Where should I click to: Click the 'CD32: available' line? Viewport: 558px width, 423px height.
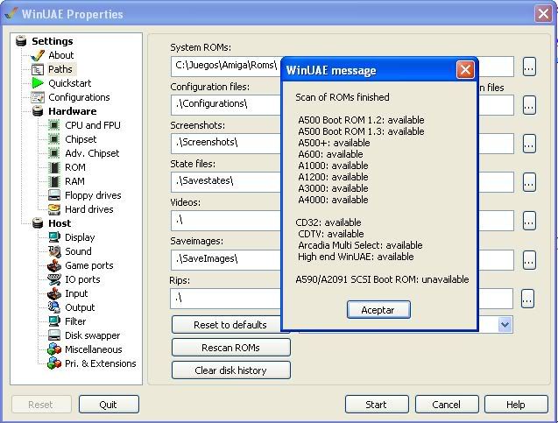[328, 222]
